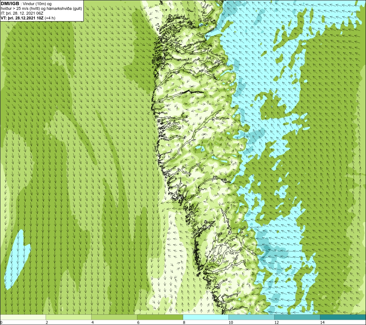Click the 2–4 m/s light green scale segment

click(68, 317)
